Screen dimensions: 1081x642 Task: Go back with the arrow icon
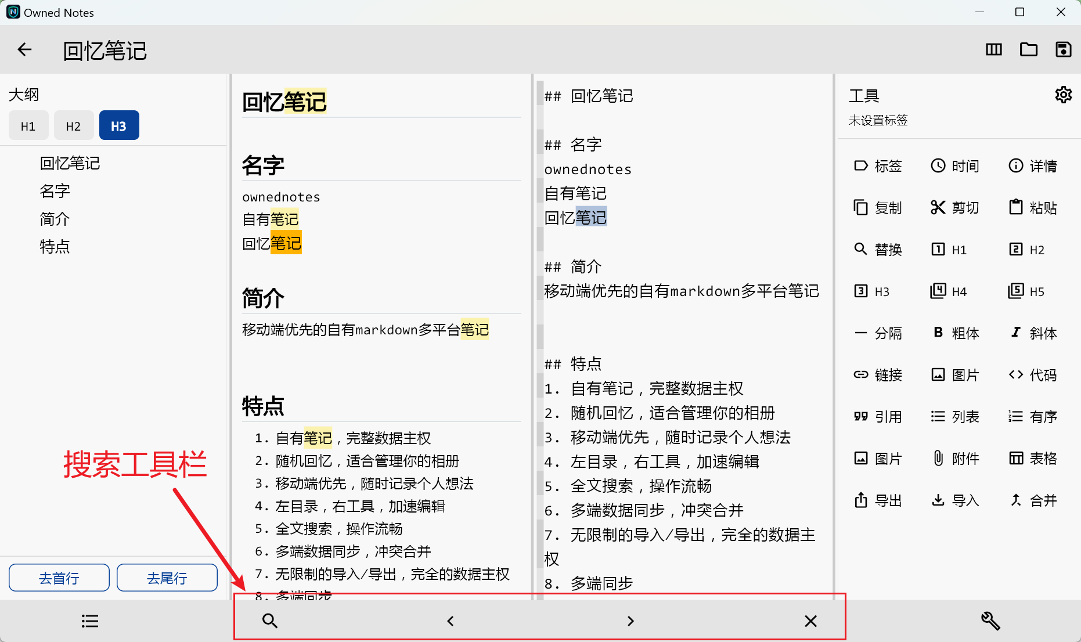[24, 50]
